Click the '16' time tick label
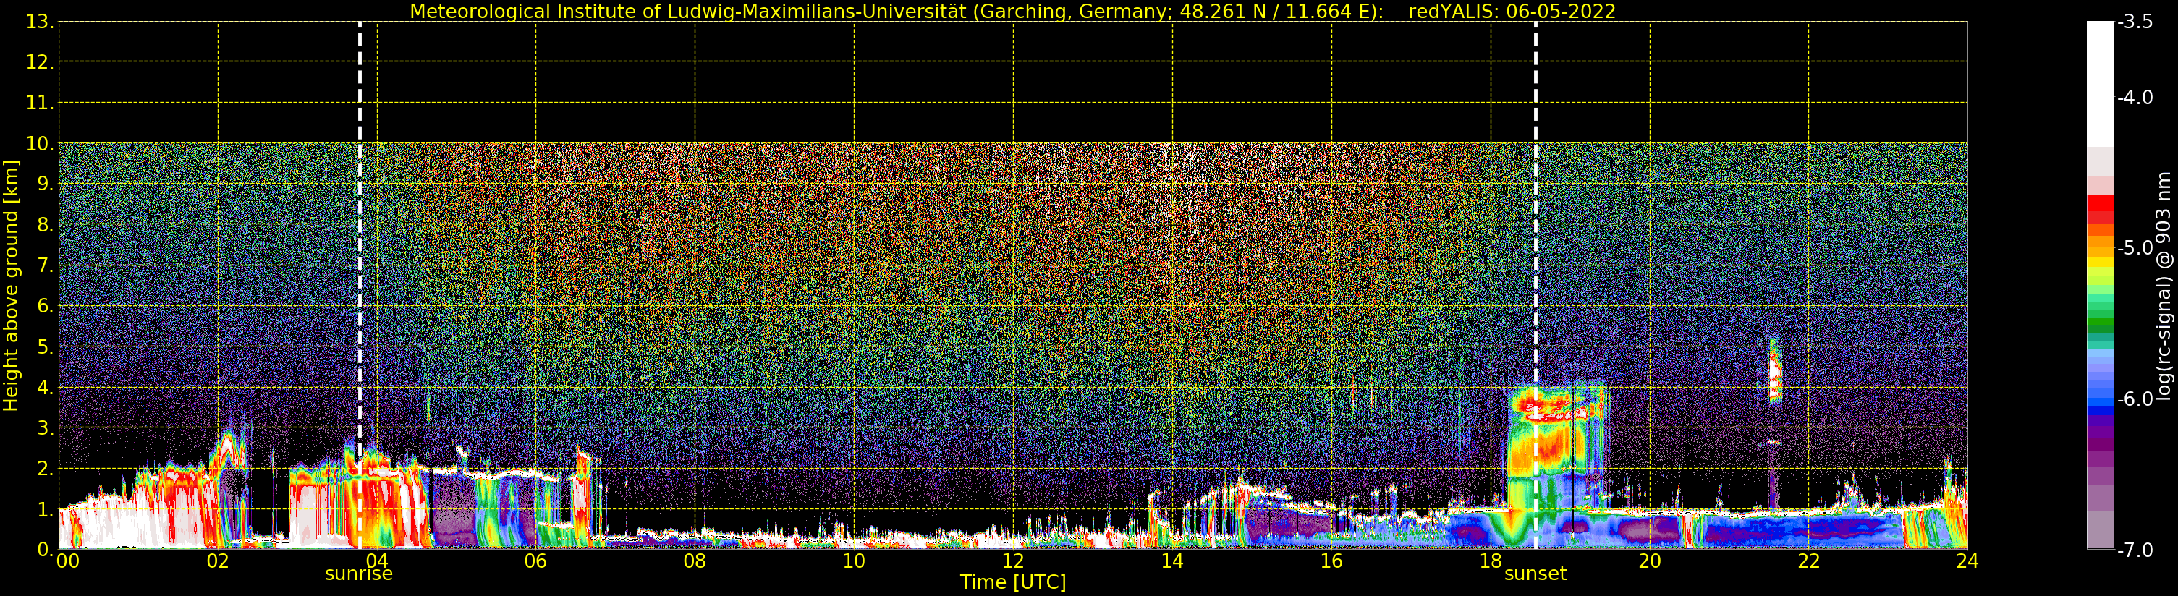This screenshot has height=596, width=2178. click(x=1331, y=561)
